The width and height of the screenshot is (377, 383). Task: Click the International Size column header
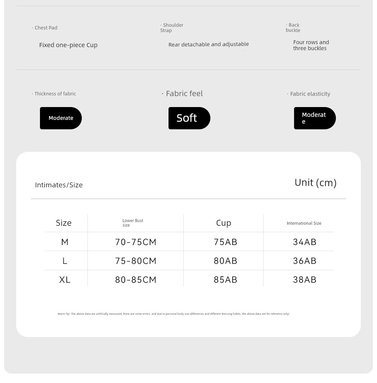304,223
